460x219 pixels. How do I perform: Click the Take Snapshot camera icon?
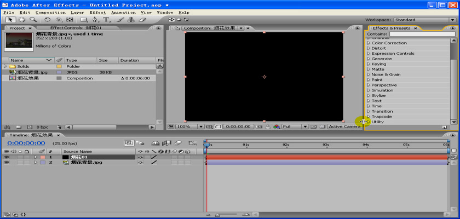coord(258,126)
